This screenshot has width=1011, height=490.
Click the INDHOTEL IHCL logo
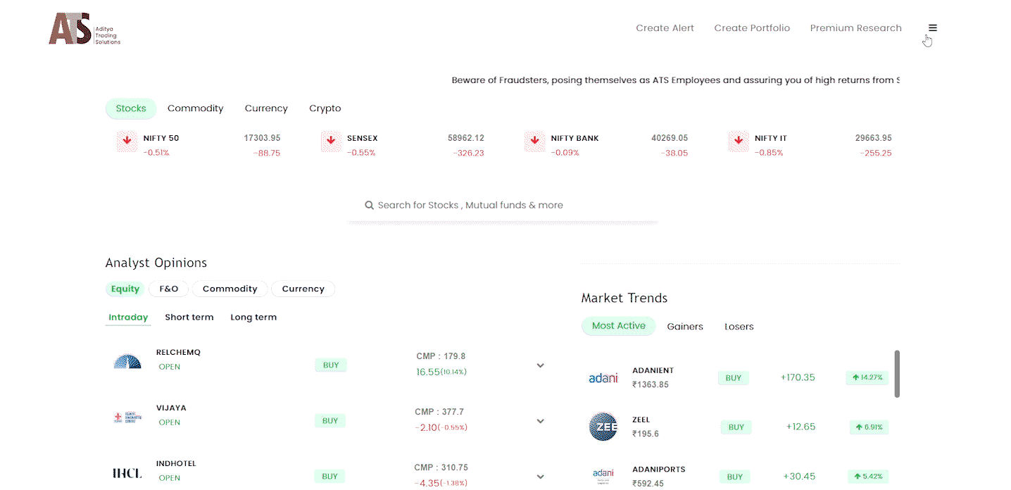[127, 473]
